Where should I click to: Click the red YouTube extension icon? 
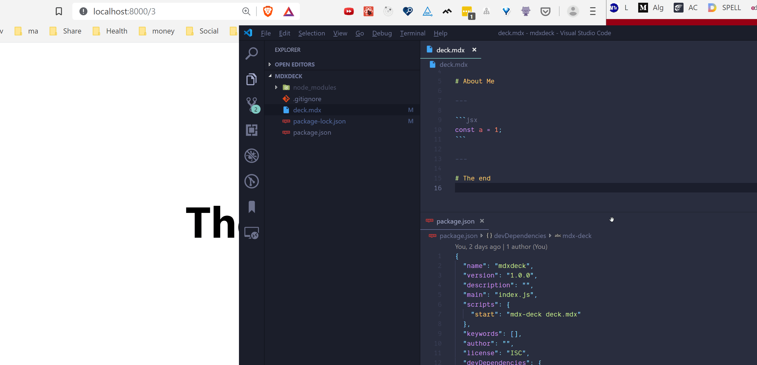coord(349,11)
